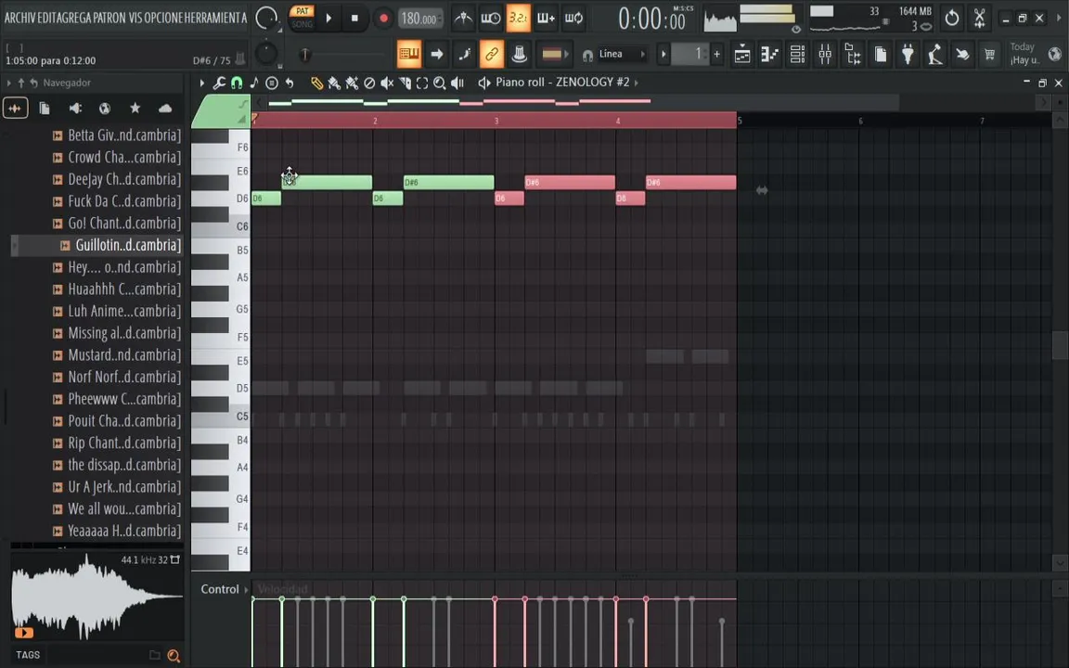
Task: Click the touch controller hand icon
Action: pos(962,55)
